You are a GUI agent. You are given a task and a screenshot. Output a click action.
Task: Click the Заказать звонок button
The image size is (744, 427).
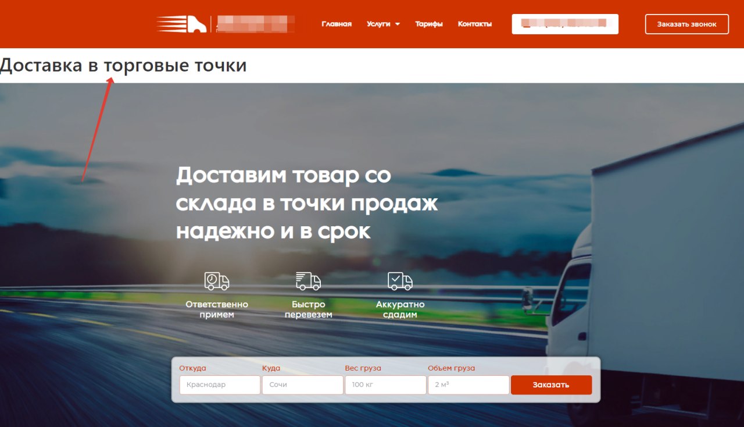(686, 24)
